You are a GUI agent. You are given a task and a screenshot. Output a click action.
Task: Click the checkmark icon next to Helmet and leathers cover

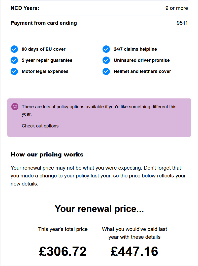tap(106, 71)
